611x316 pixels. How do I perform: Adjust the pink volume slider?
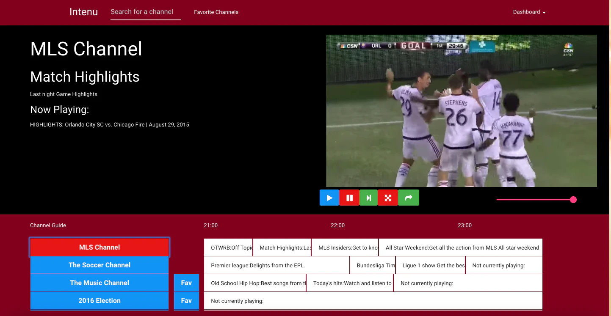536,200
